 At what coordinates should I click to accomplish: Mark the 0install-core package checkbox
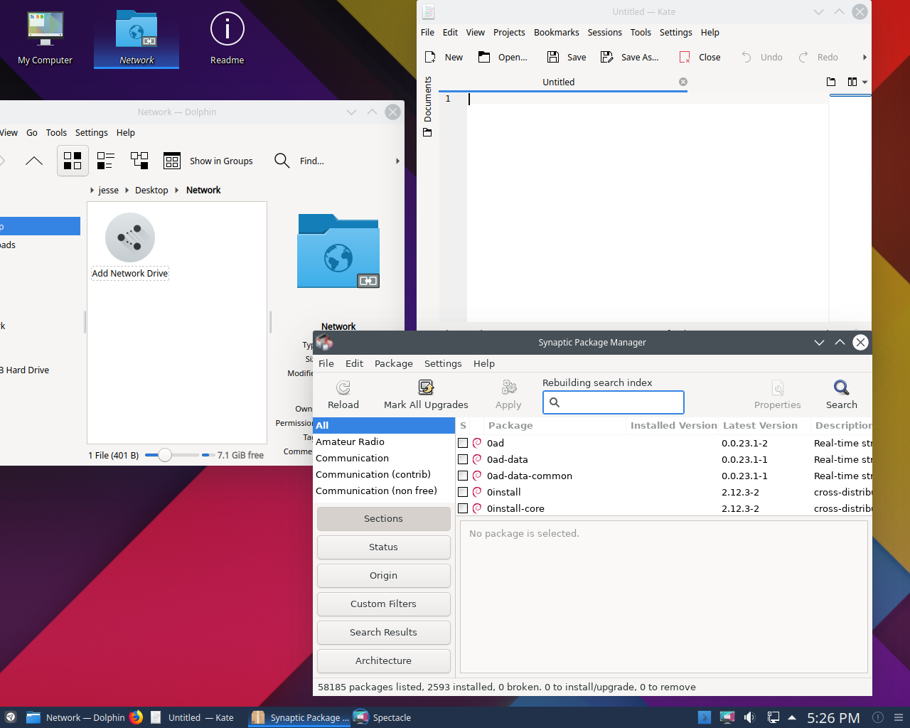pos(463,508)
